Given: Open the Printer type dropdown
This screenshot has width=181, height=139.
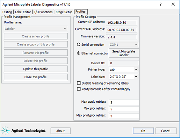Looking at the screenshot, I should click(124, 69).
